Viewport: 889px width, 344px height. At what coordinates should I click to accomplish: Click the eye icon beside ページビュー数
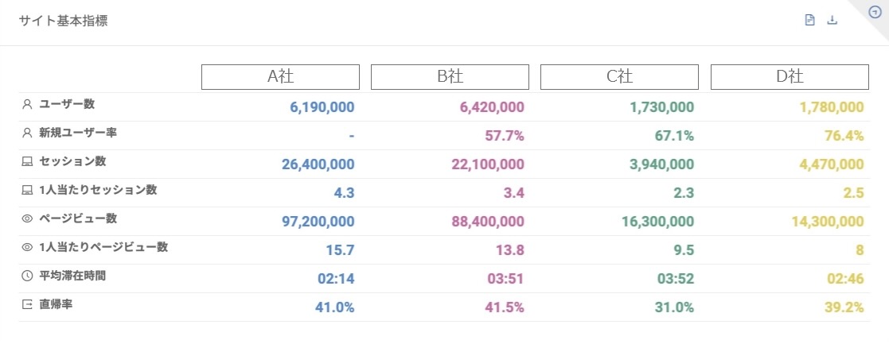tap(27, 218)
